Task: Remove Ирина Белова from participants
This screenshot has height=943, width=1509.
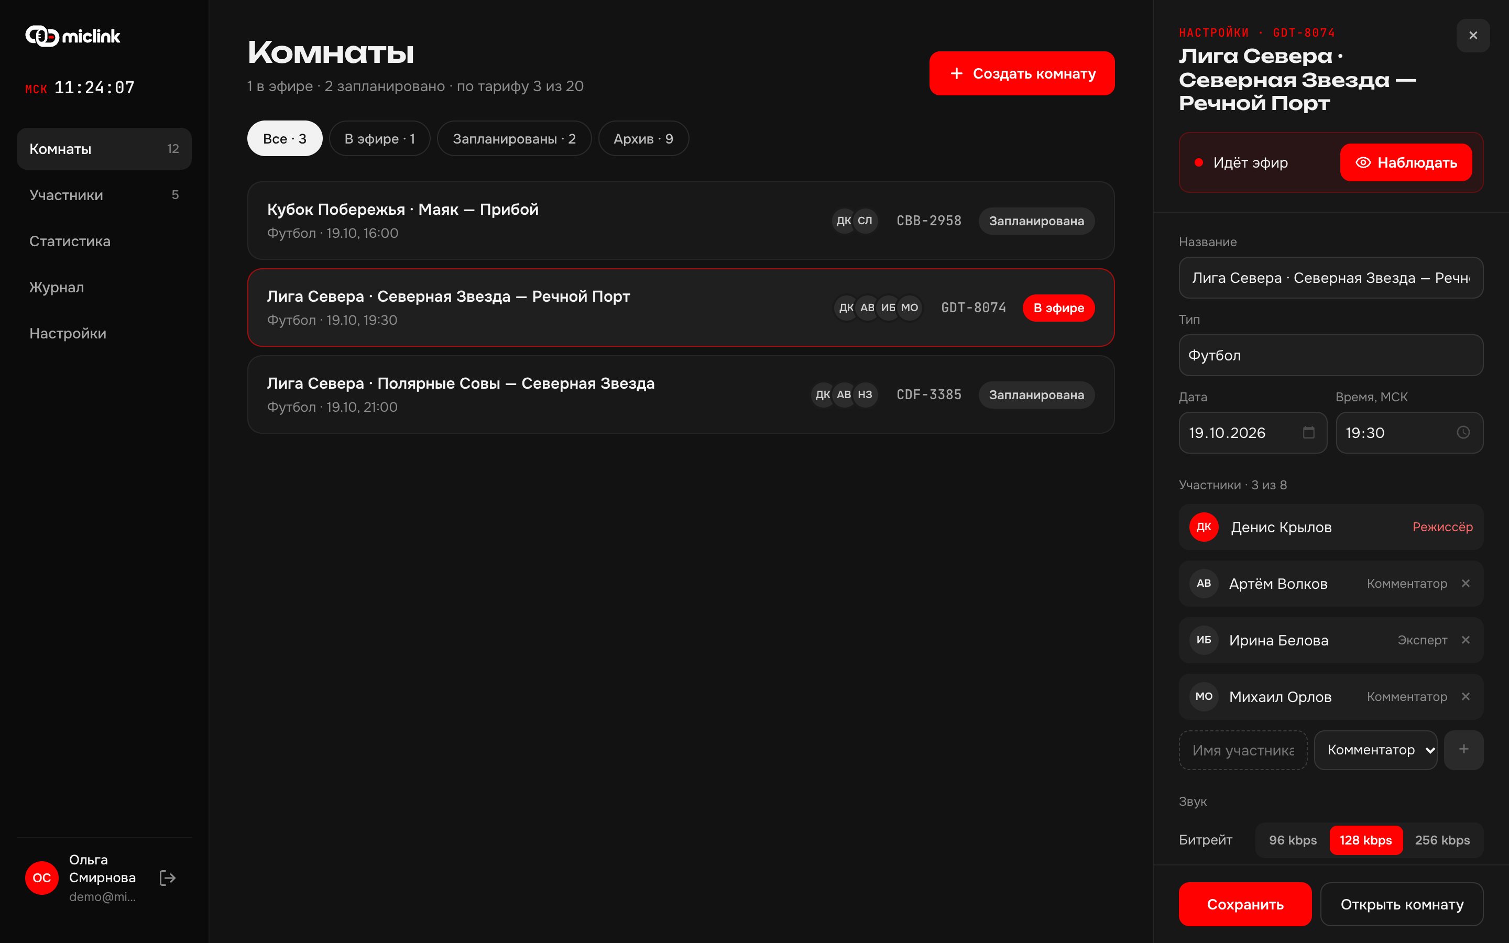Action: pos(1466,640)
